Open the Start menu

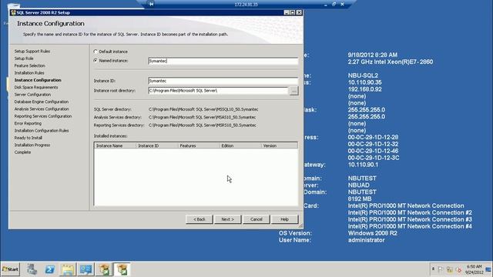click(x=10, y=269)
